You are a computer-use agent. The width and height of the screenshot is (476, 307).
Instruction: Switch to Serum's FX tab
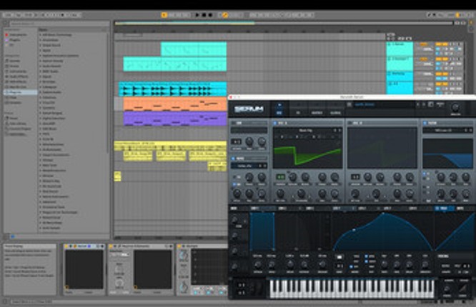coord(298,113)
